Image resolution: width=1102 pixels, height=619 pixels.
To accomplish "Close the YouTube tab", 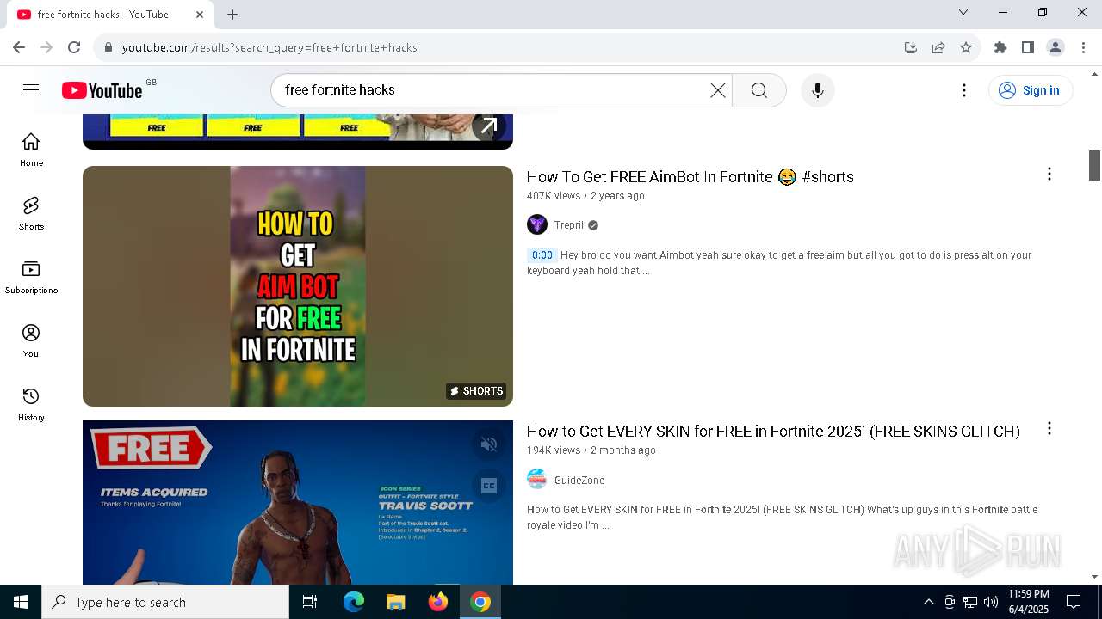I will coord(199,15).
